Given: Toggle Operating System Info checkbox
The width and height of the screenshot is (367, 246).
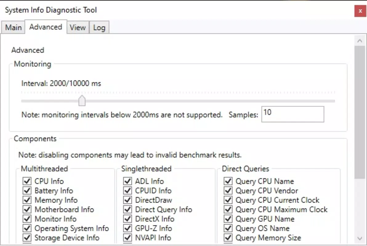Looking at the screenshot, I should (x=27, y=228).
